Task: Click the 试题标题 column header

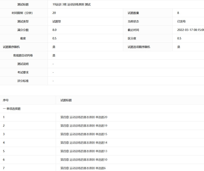Action: pyautogui.click(x=66, y=100)
